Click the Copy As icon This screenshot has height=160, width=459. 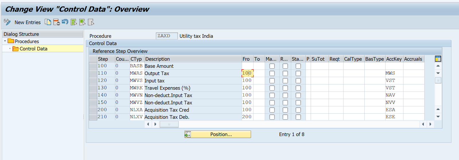pyautogui.click(x=48, y=22)
